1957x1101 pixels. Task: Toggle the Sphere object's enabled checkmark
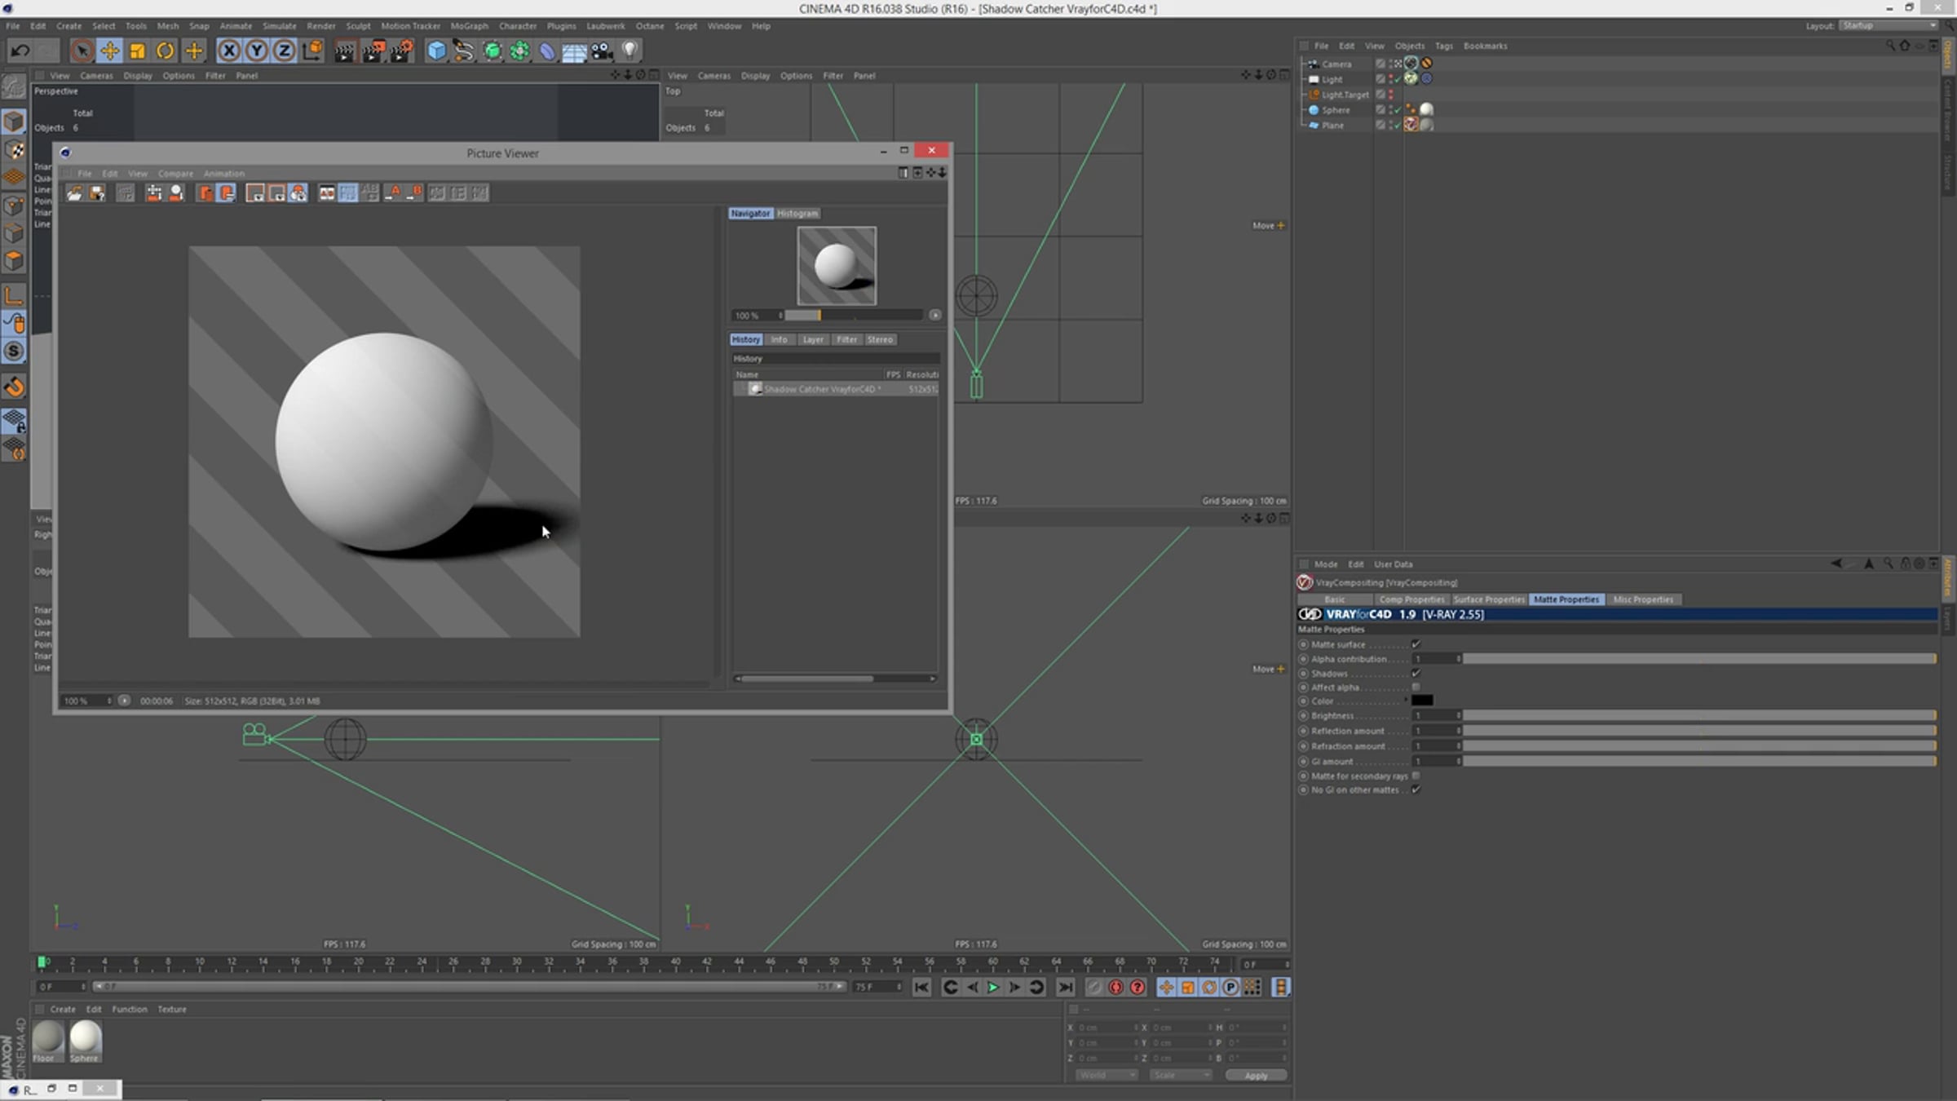pos(1397,110)
